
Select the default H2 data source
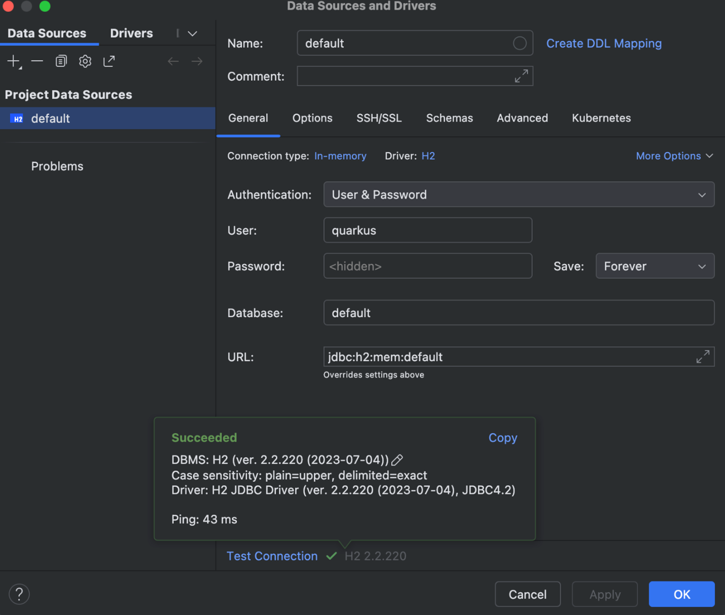[x=51, y=119]
